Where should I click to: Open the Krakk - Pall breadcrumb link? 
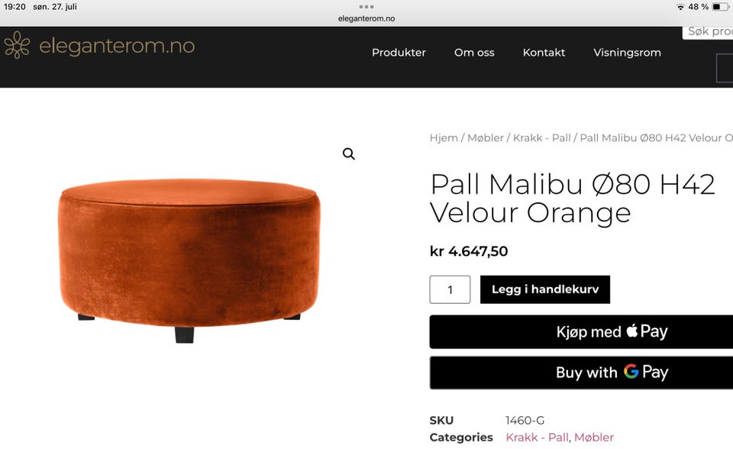point(542,138)
